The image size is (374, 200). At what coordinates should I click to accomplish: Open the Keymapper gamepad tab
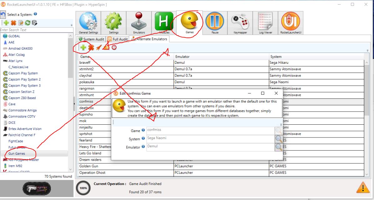tap(240, 23)
